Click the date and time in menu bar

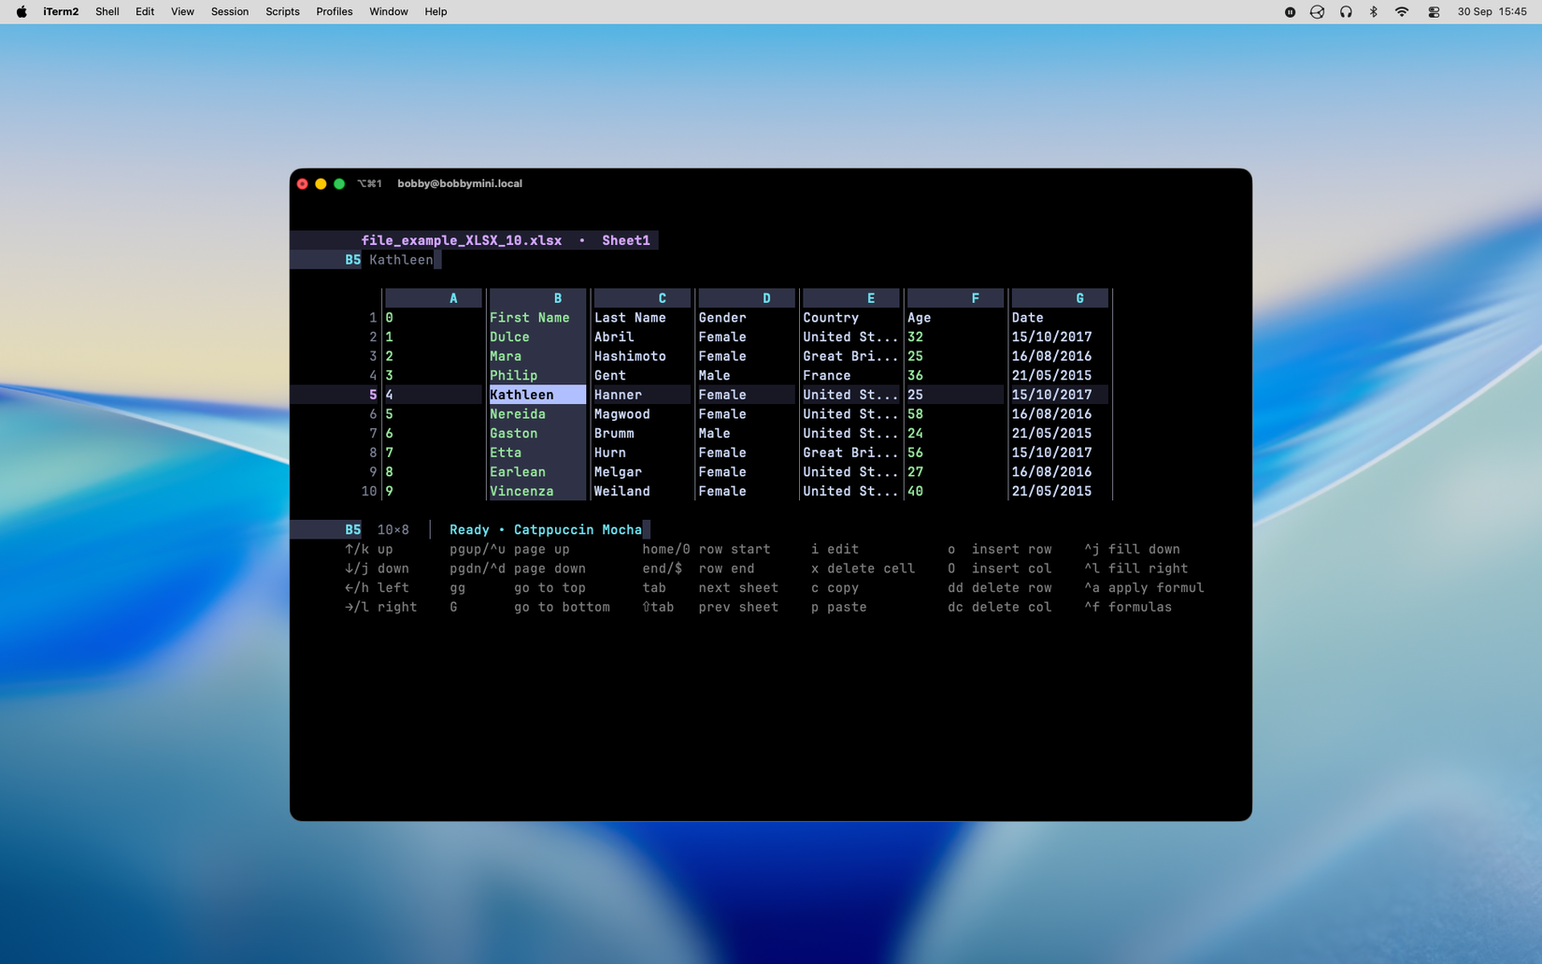1492,12
